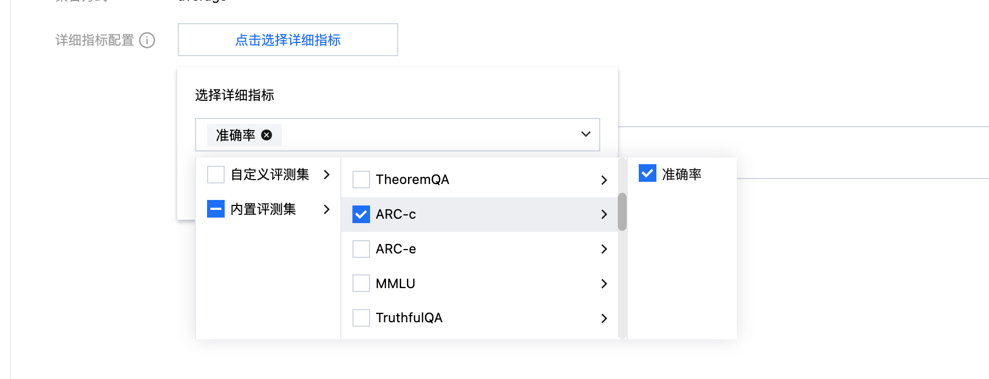Click the info icon beside 详细指标配置
The width and height of the screenshot is (989, 379).
click(x=147, y=40)
